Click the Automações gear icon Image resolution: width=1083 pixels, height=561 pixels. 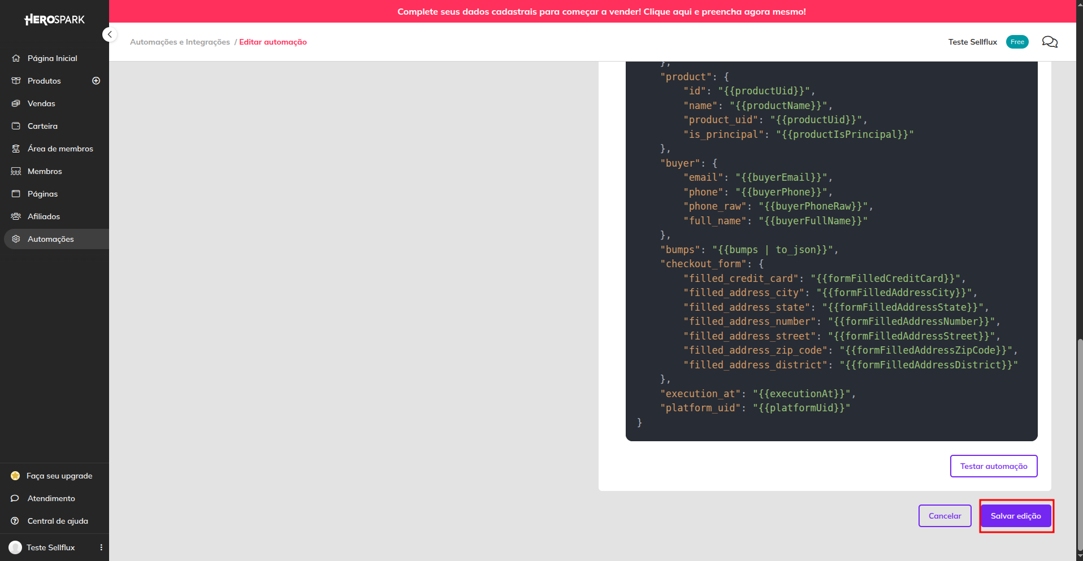pyautogui.click(x=16, y=239)
